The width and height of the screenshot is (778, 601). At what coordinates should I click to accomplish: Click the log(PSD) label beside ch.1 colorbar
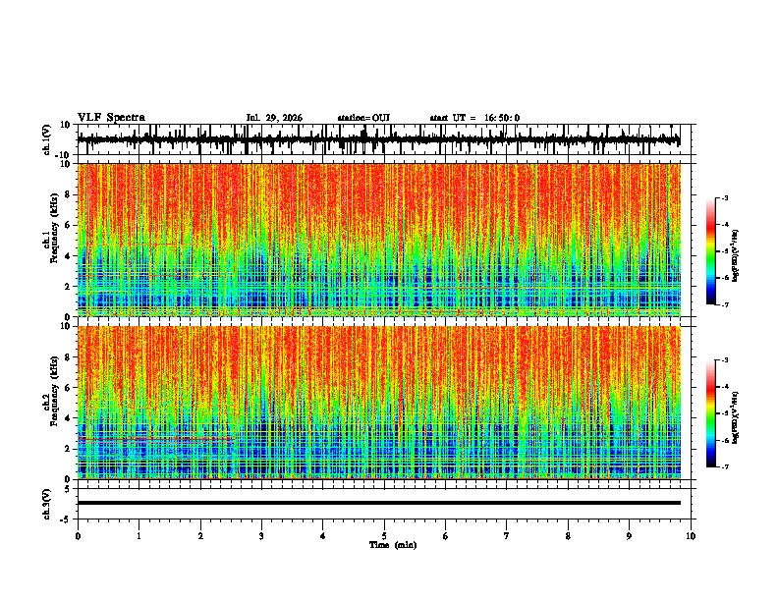tap(736, 256)
